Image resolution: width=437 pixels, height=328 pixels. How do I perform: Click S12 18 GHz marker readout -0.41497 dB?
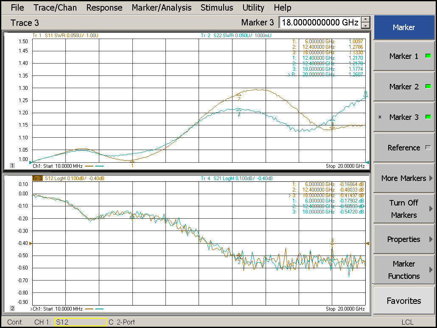(x=351, y=195)
